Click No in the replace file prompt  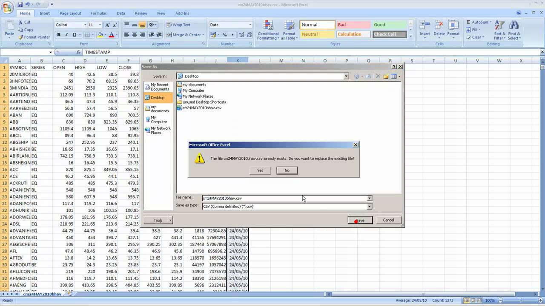pos(287,170)
